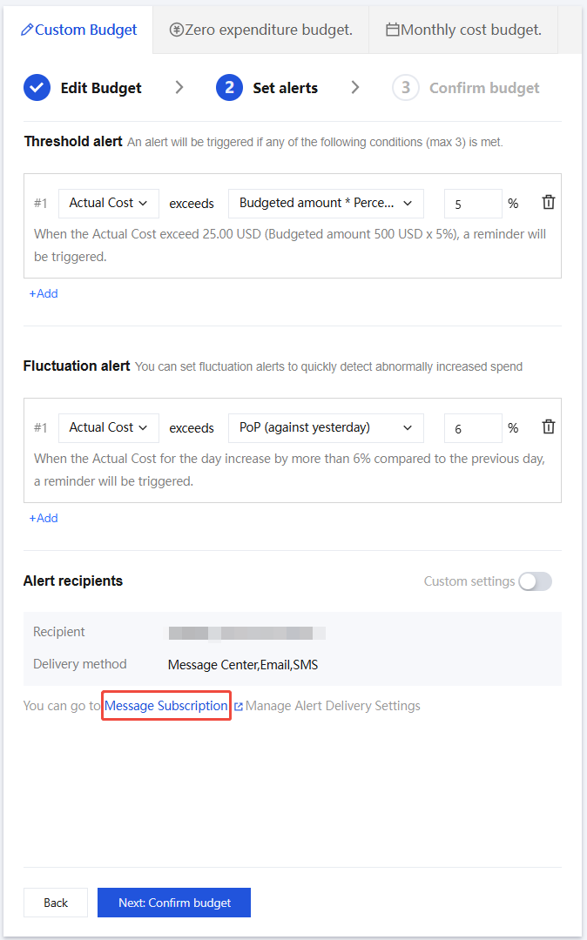This screenshot has width=587, height=940.
Task: Click the Next: Confirm budget button
Action: click(x=174, y=903)
